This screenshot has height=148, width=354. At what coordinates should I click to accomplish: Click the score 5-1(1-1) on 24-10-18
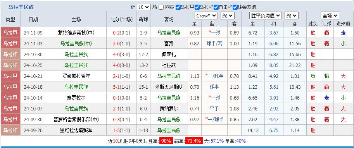(x=121, y=87)
